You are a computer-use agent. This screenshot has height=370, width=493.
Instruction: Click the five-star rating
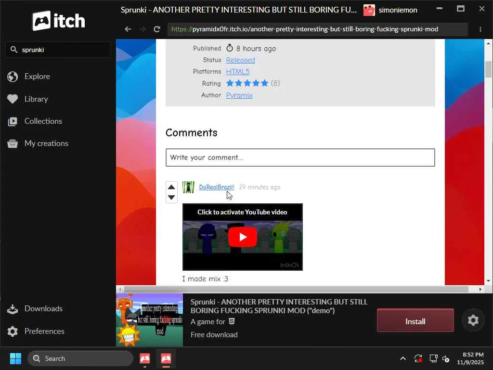point(247,83)
